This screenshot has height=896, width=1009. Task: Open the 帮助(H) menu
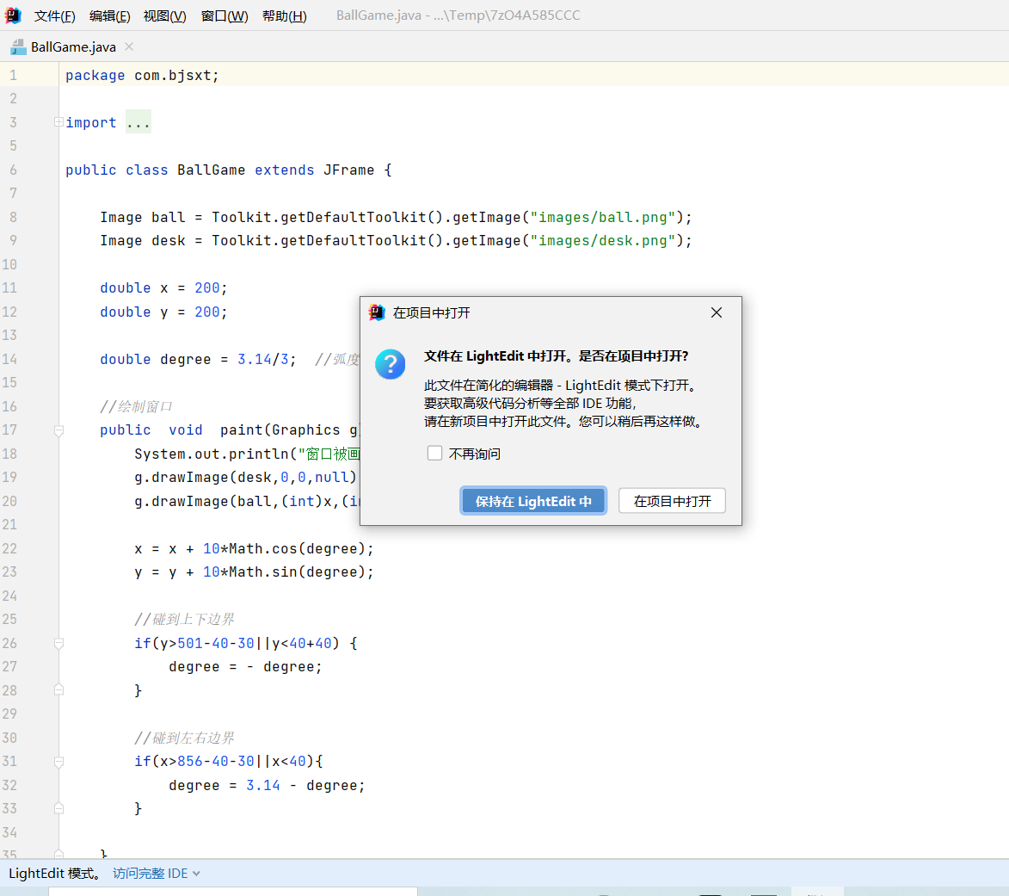(285, 15)
